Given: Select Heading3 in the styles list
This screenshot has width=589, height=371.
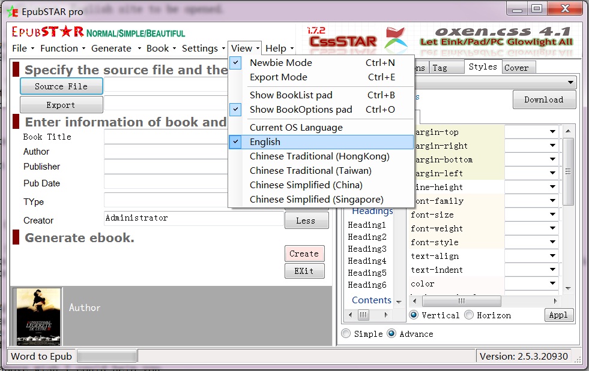Looking at the screenshot, I should pyautogui.click(x=367, y=249).
